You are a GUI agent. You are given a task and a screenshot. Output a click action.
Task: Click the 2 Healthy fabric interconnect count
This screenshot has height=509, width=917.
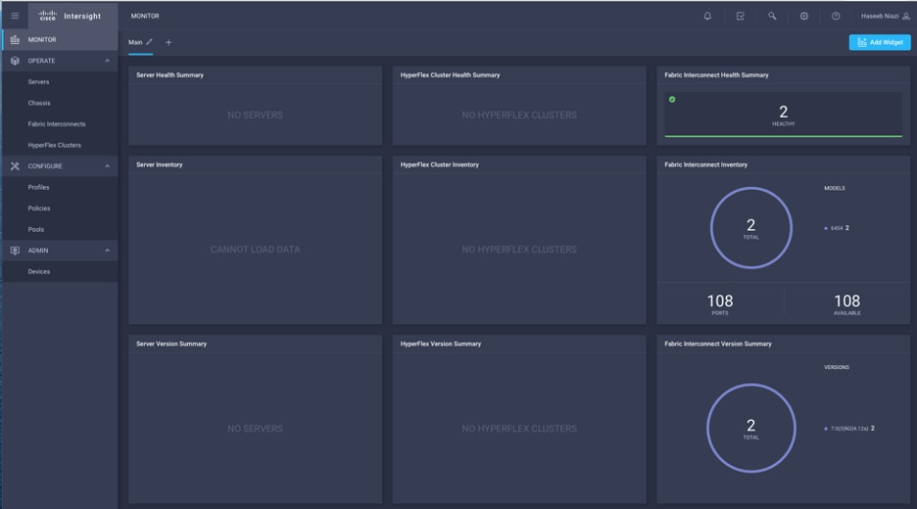point(783,115)
